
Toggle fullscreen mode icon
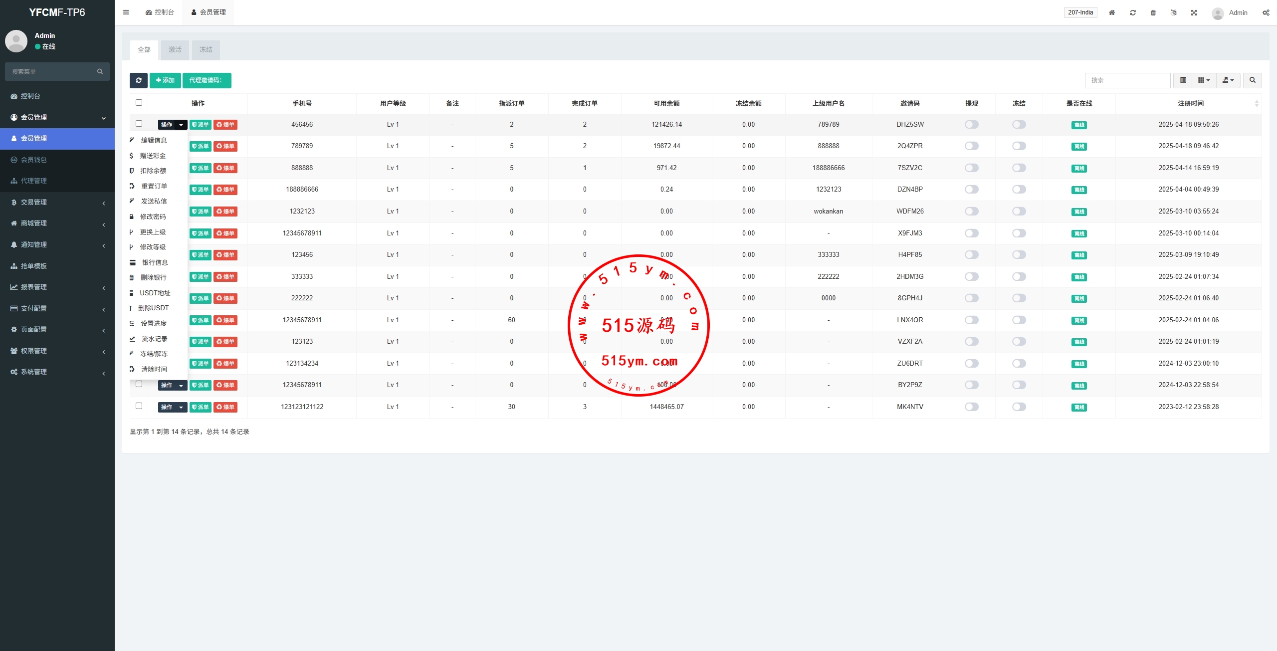[x=1194, y=13]
